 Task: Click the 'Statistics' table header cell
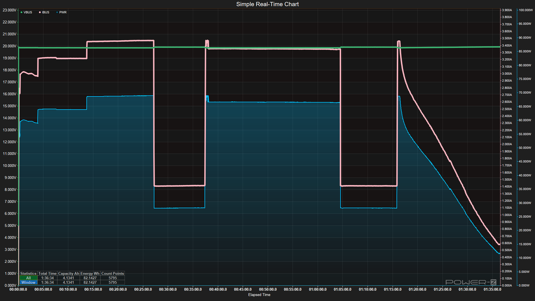[x=29, y=273]
